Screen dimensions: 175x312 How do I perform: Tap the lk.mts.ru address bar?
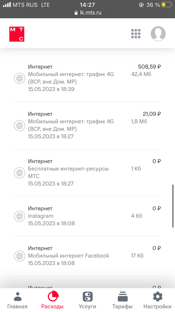click(88, 13)
